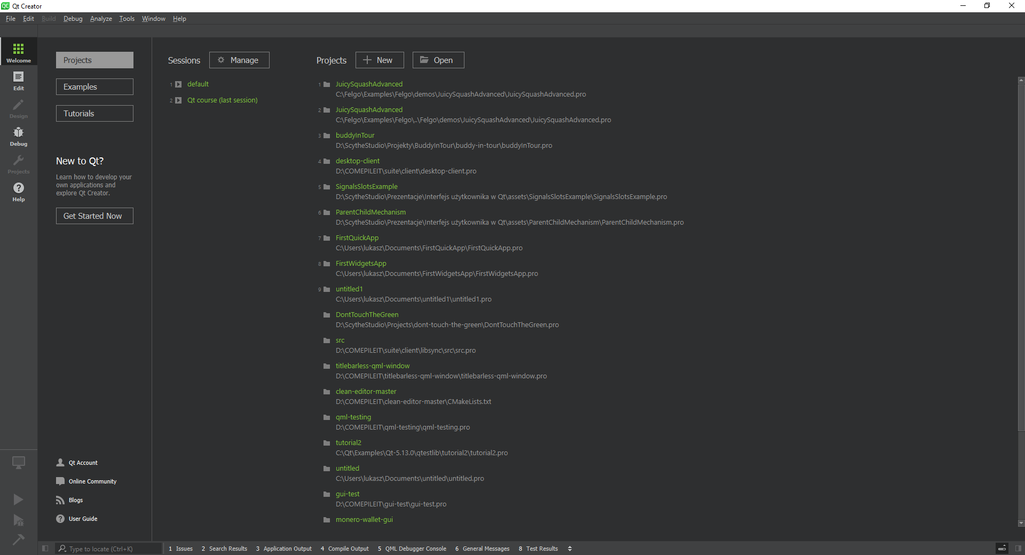Open the Debug menu

pos(73,19)
